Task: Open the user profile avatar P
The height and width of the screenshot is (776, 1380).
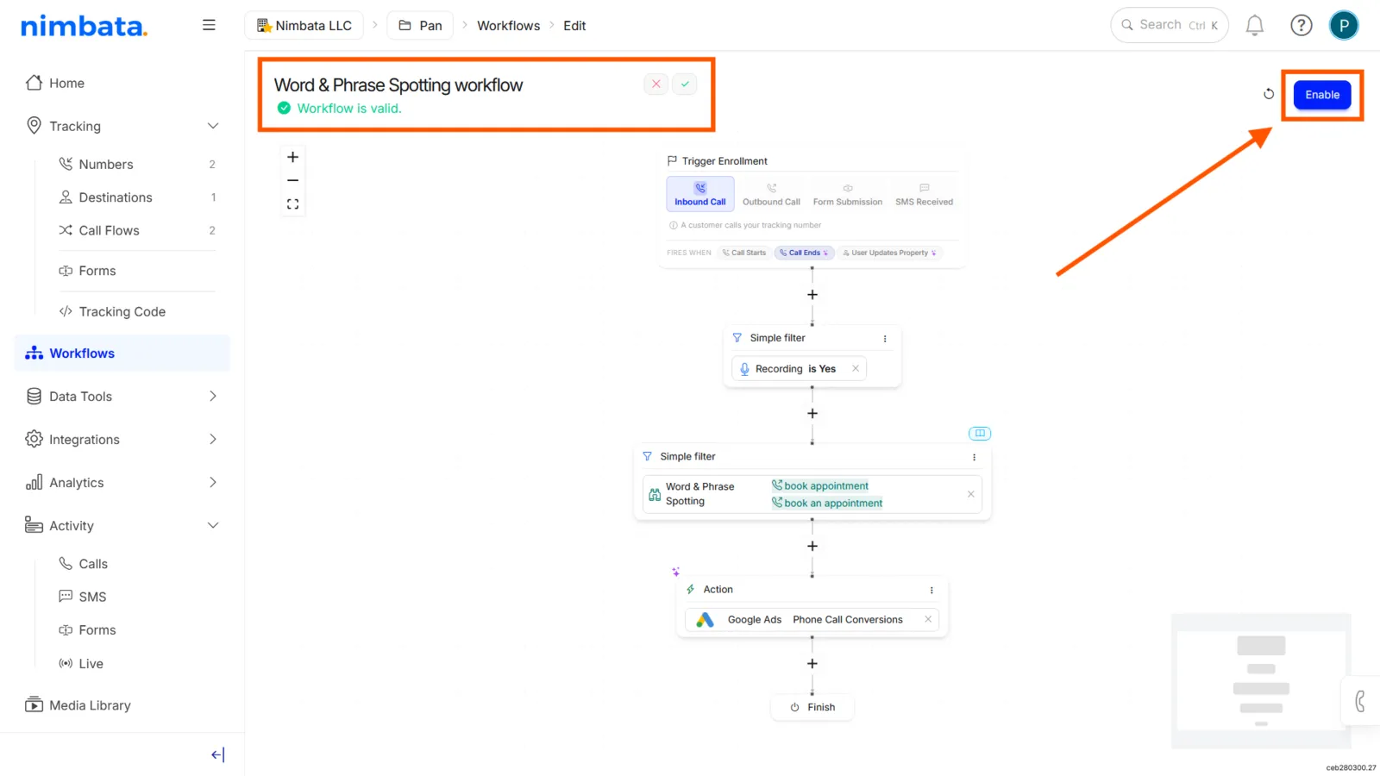Action: pyautogui.click(x=1344, y=25)
